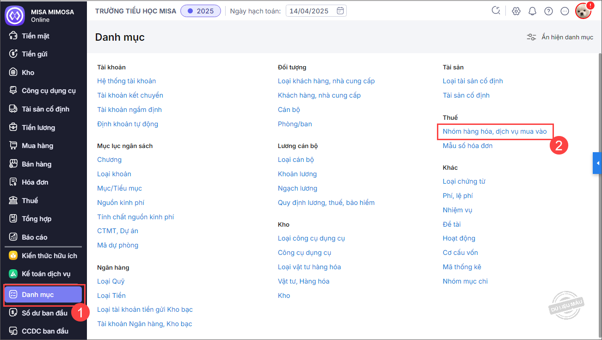Click the MISA MIMOSA logo icon

(14, 15)
